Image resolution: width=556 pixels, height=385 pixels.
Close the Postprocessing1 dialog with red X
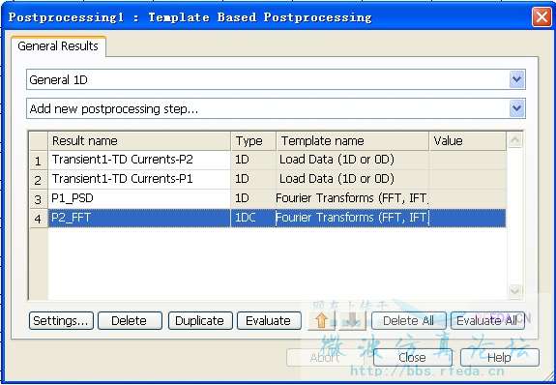(541, 16)
